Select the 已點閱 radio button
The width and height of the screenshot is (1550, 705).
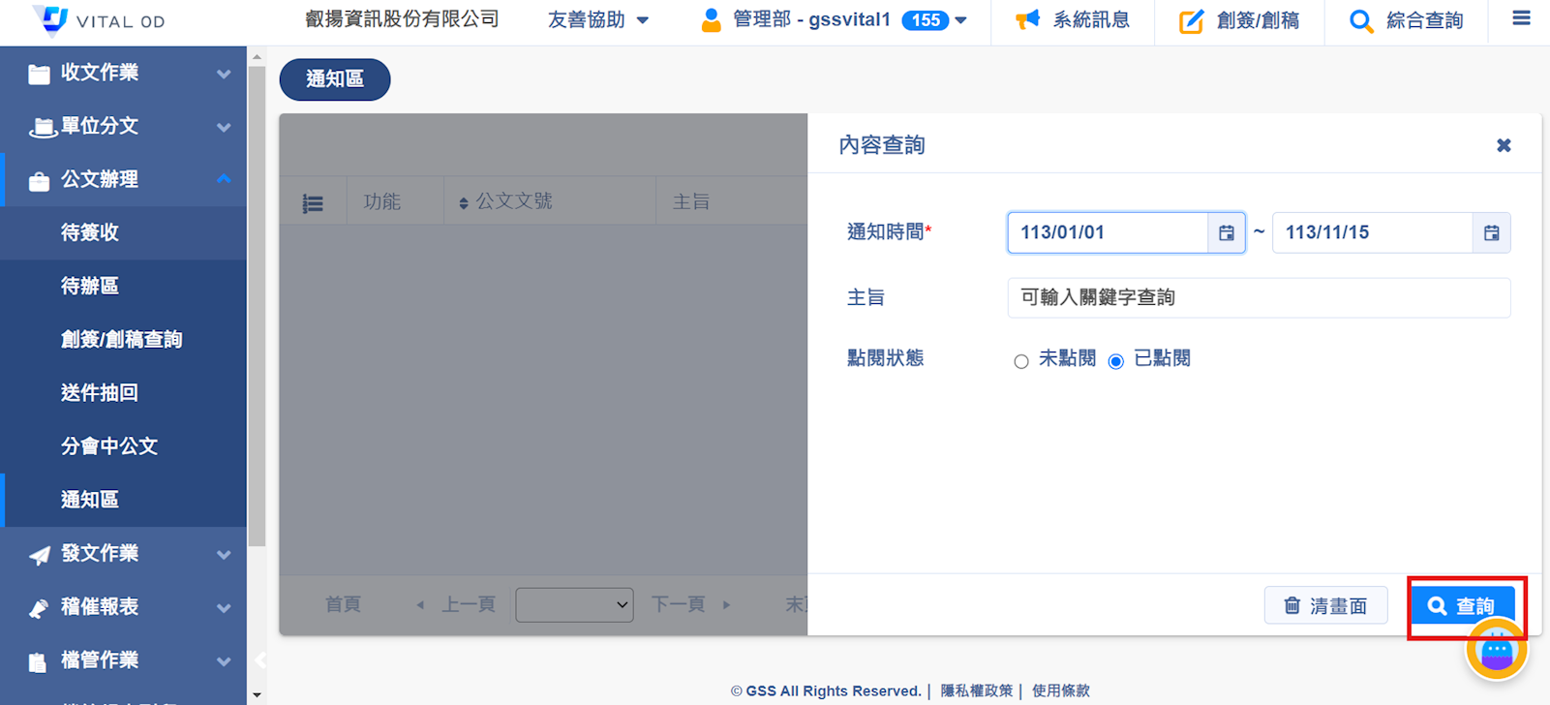point(1116,361)
